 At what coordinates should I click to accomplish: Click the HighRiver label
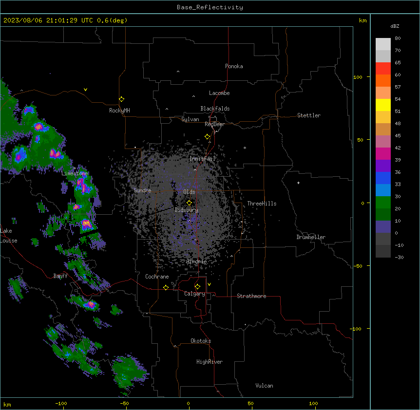(210, 362)
